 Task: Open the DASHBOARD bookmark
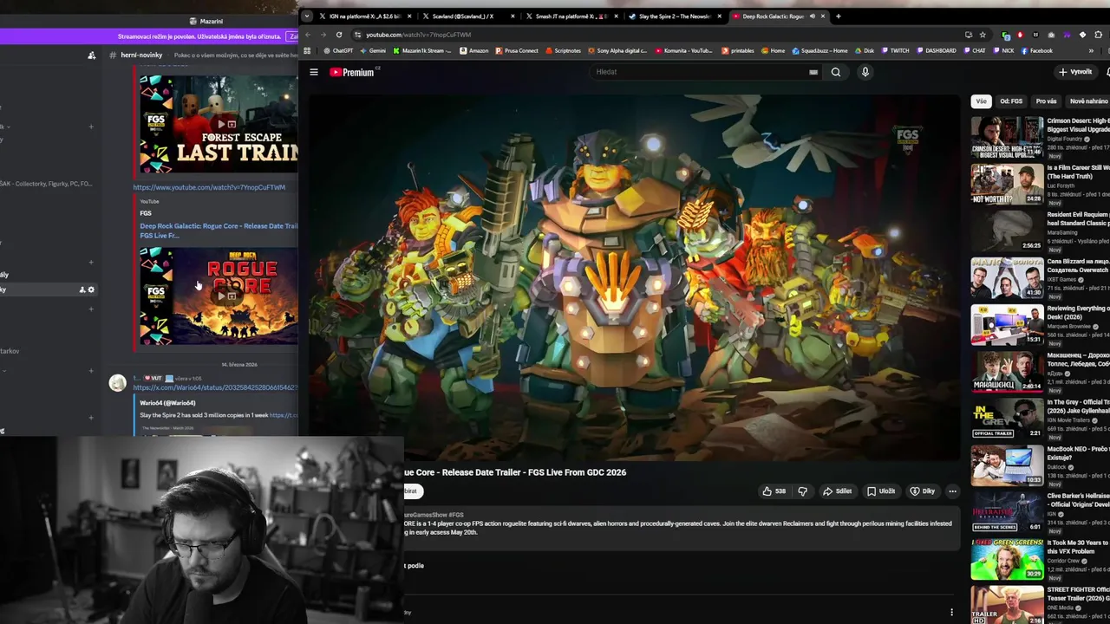click(936, 50)
